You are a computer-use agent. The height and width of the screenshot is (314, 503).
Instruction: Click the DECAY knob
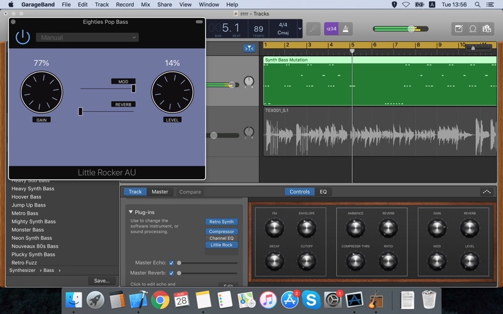coord(274,261)
